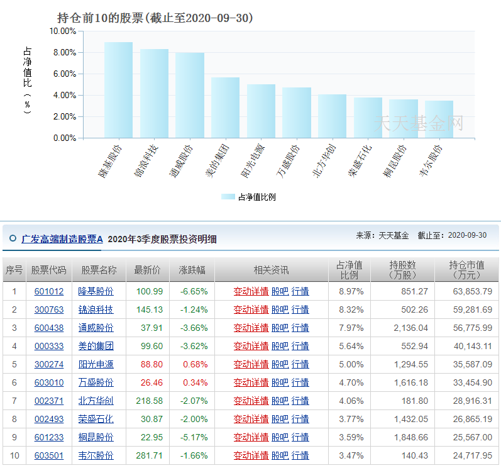
Task: Select the 218.58 latest price cell
Action: (x=149, y=401)
